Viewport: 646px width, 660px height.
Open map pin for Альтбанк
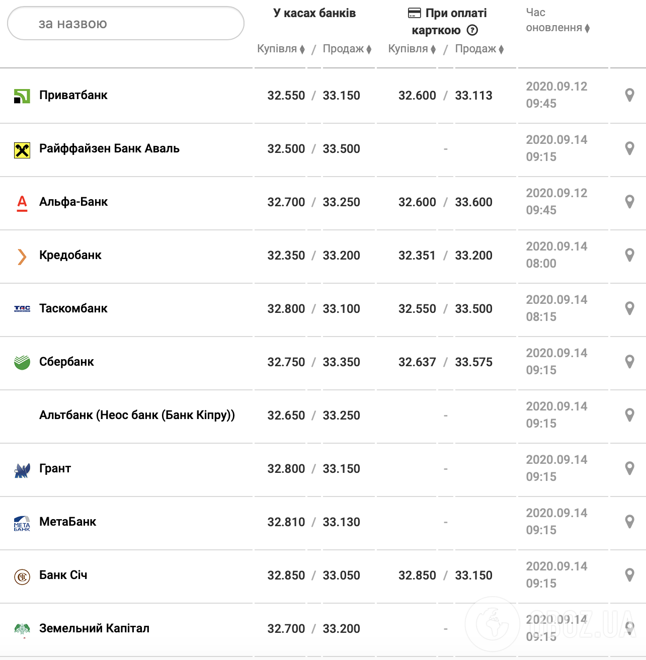(629, 415)
